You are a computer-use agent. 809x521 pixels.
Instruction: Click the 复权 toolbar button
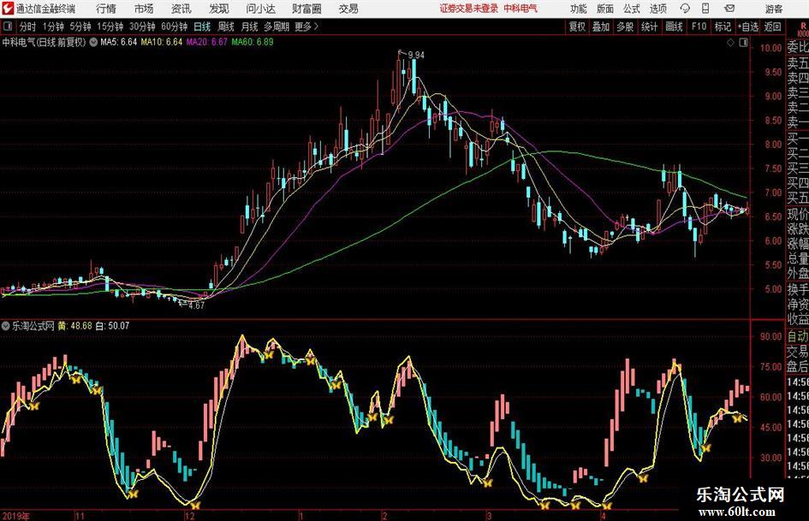point(577,27)
